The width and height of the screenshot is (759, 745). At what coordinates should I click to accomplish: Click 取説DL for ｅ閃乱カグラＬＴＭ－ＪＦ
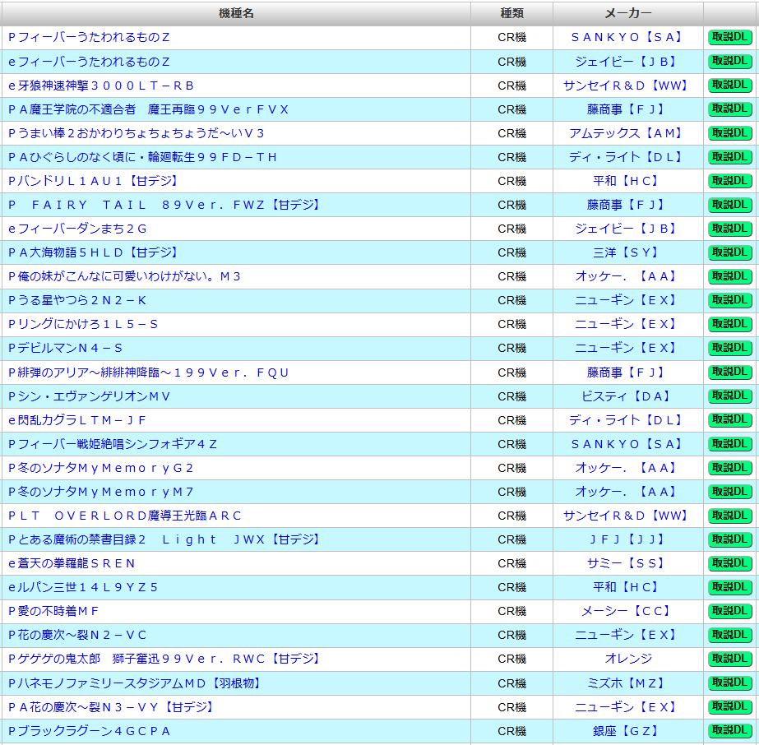tap(730, 419)
